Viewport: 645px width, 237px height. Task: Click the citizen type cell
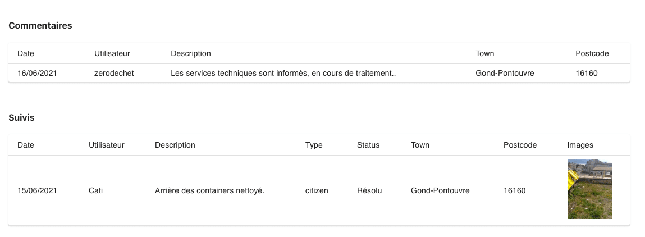point(317,190)
